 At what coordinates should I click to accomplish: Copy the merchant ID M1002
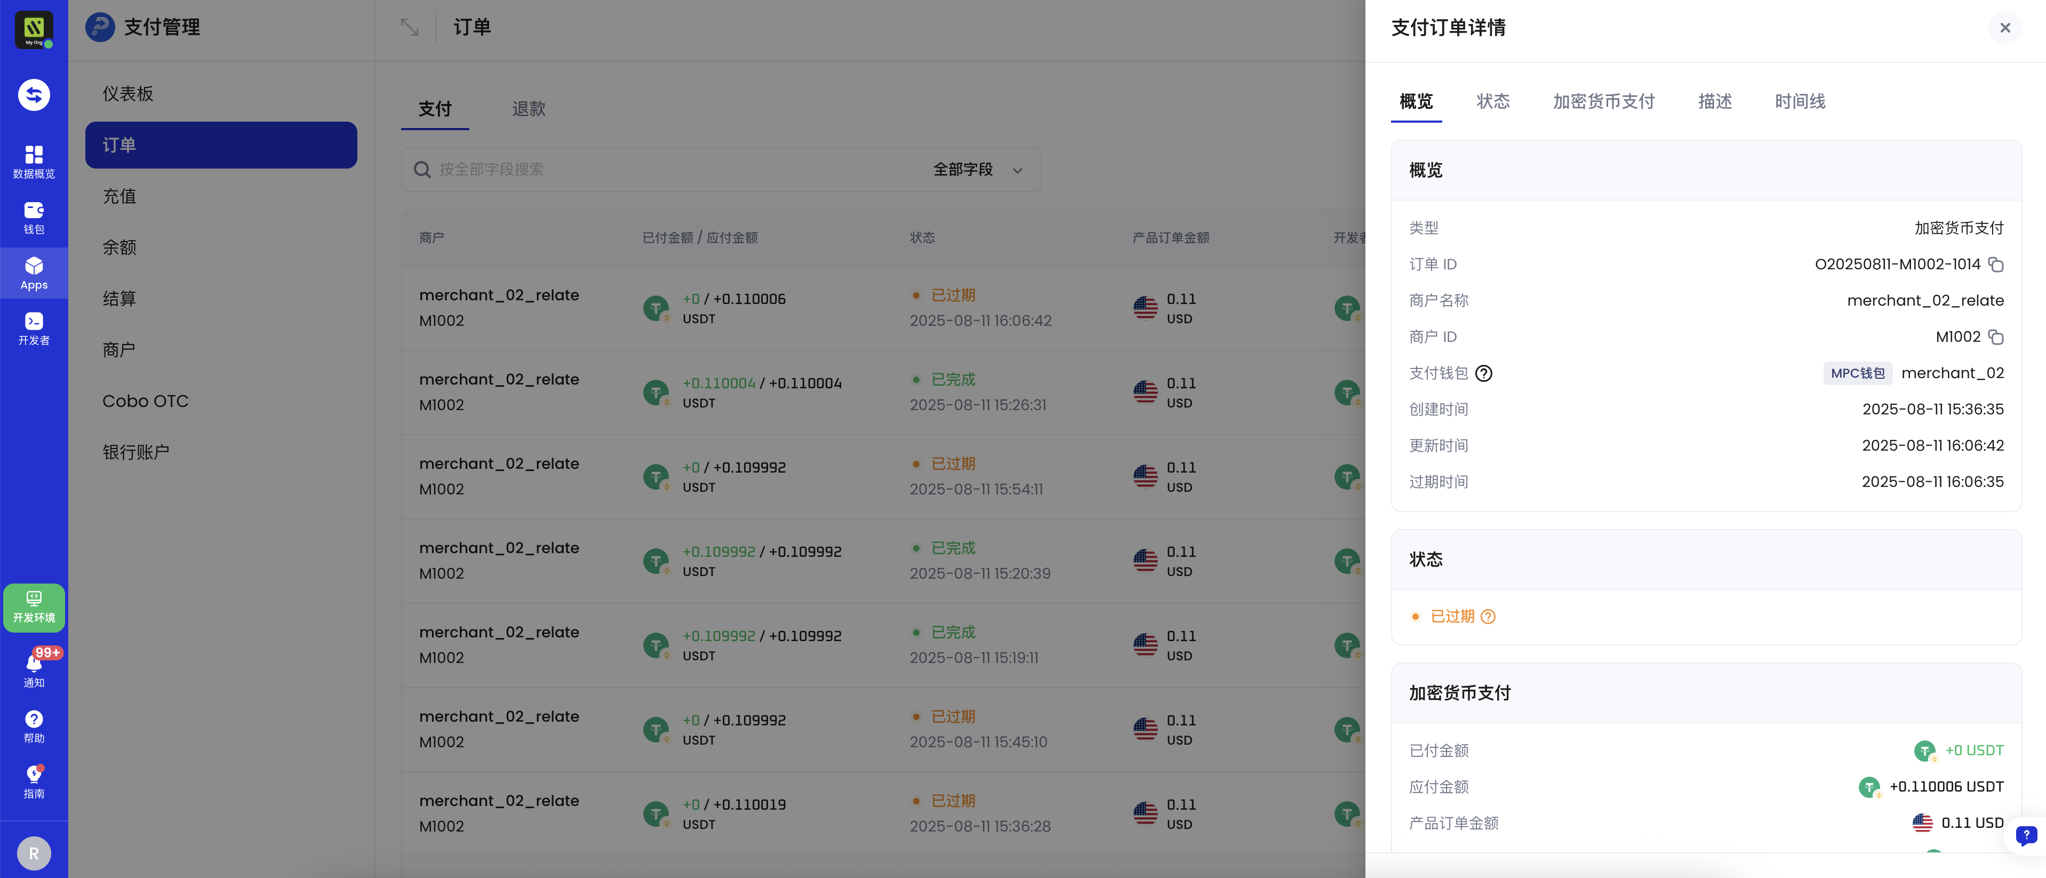[x=1995, y=337]
